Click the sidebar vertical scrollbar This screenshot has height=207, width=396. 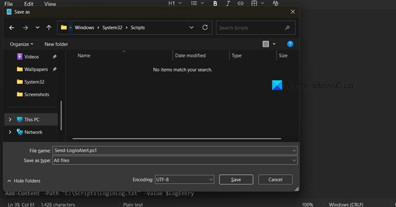pyautogui.click(x=61, y=115)
